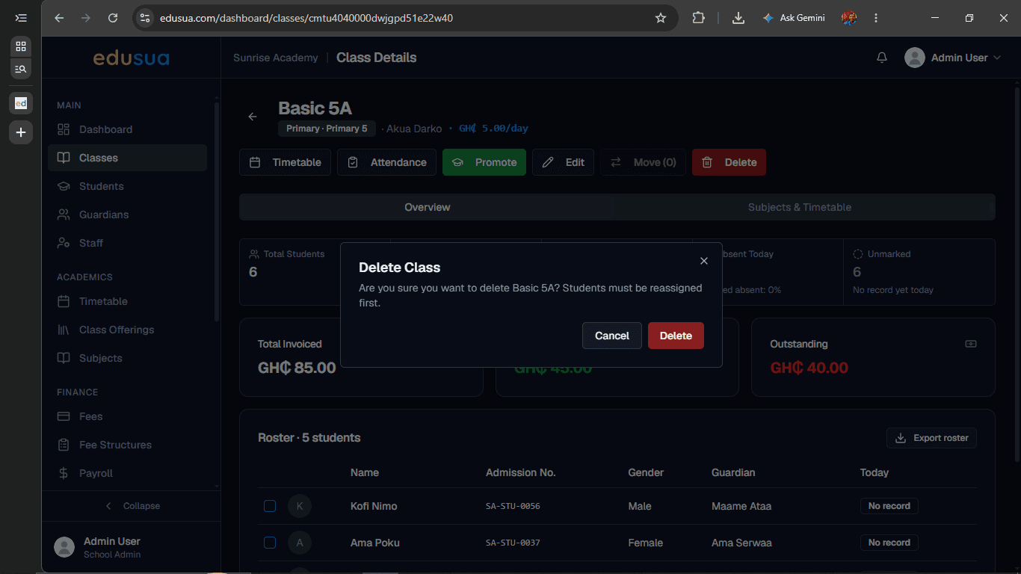Click the edusua logo
The width and height of the screenshot is (1021, 574).
point(131,58)
